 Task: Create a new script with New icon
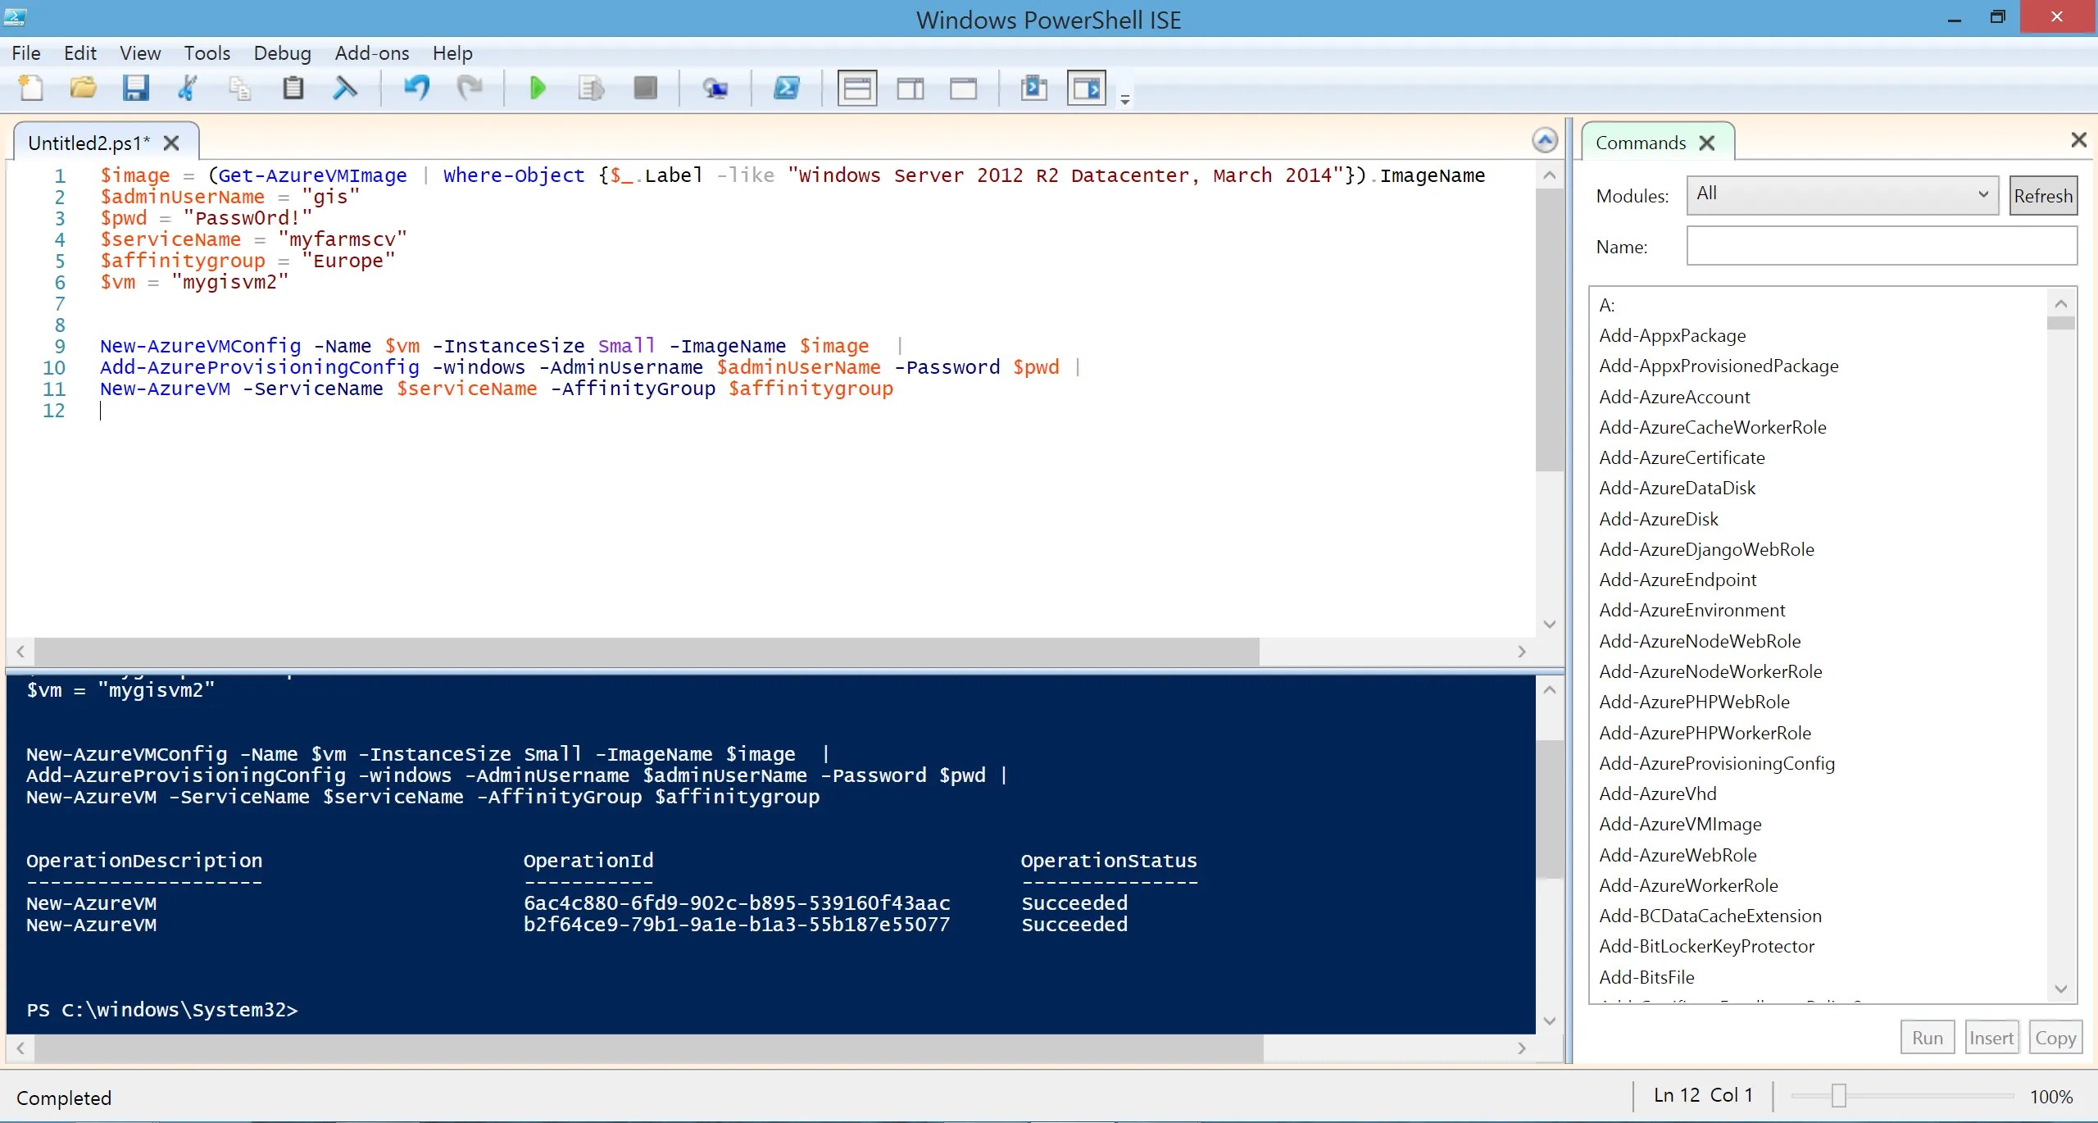pyautogui.click(x=31, y=88)
